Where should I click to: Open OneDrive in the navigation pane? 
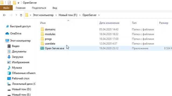click(x=16, y=34)
